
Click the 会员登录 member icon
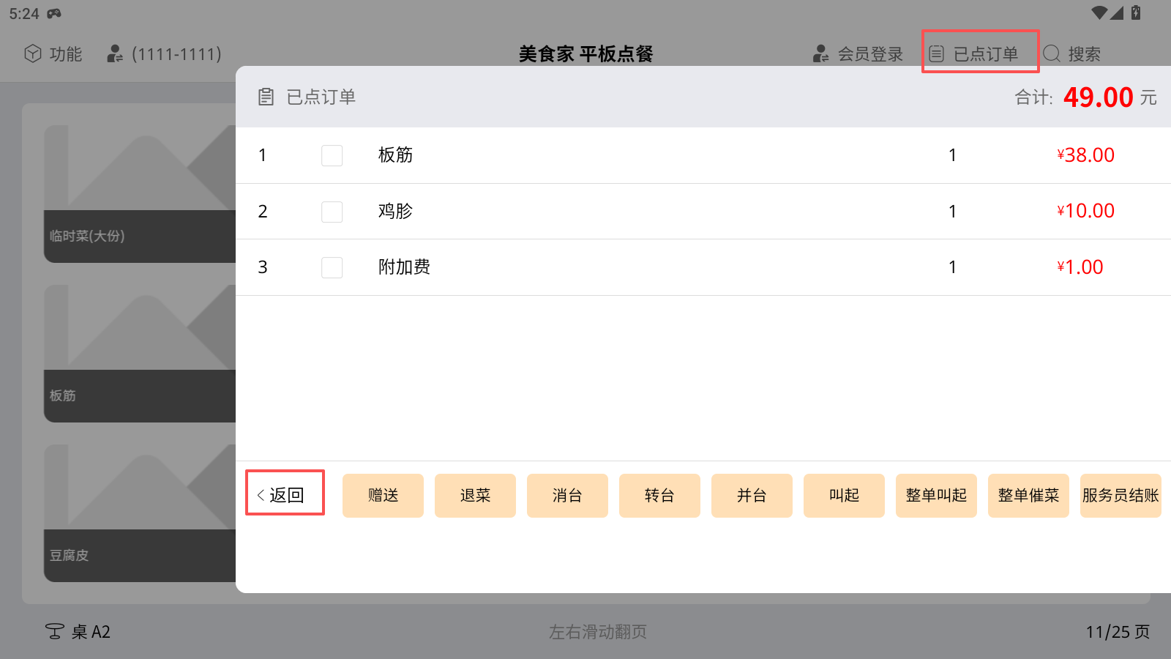821,53
